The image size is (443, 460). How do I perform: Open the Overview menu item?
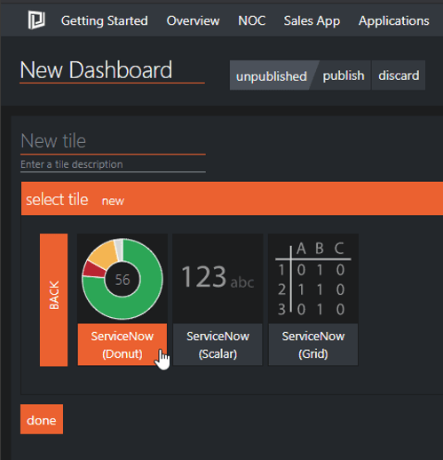[x=193, y=20]
